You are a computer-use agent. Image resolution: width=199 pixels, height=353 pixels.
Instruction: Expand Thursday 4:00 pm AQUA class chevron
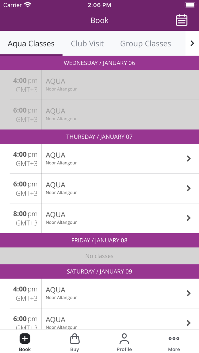pyautogui.click(x=188, y=159)
